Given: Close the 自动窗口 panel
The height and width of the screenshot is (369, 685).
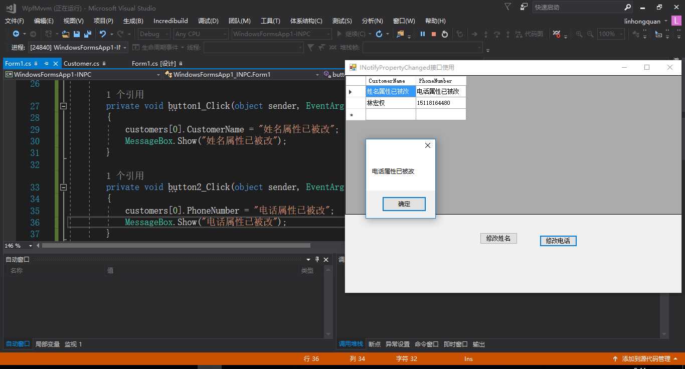Looking at the screenshot, I should pyautogui.click(x=326, y=259).
